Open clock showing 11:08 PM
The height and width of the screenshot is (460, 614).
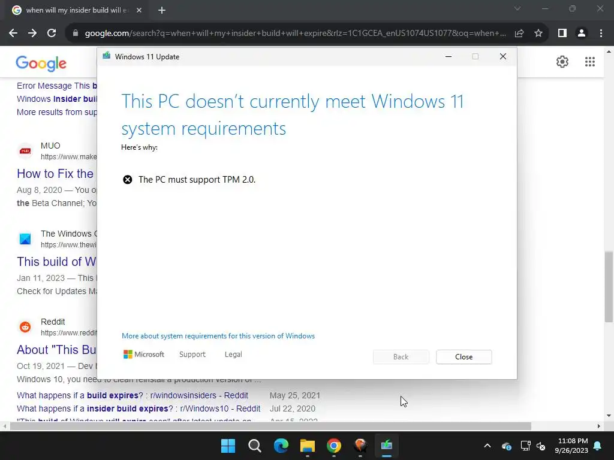571,446
